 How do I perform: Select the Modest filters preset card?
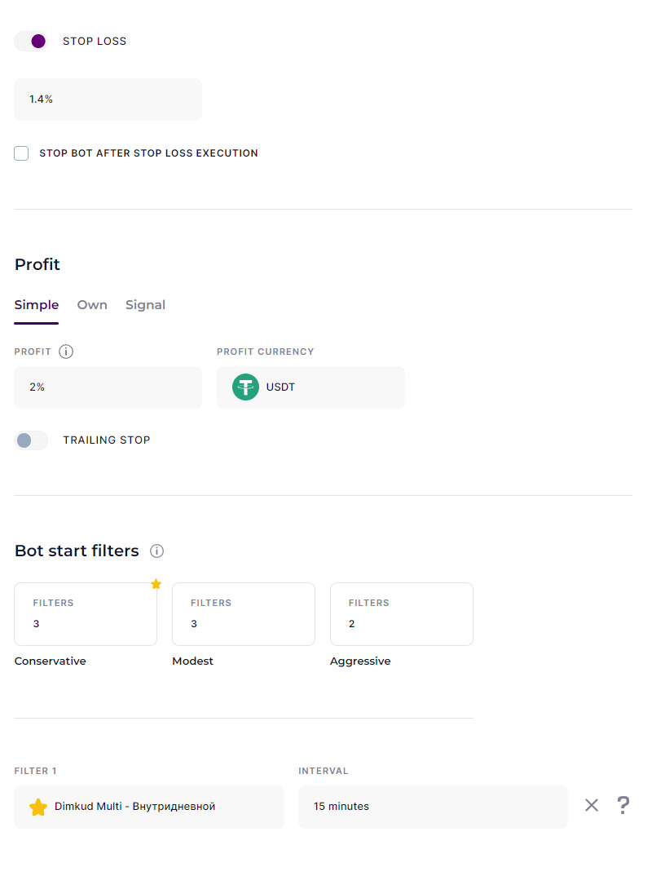244,614
